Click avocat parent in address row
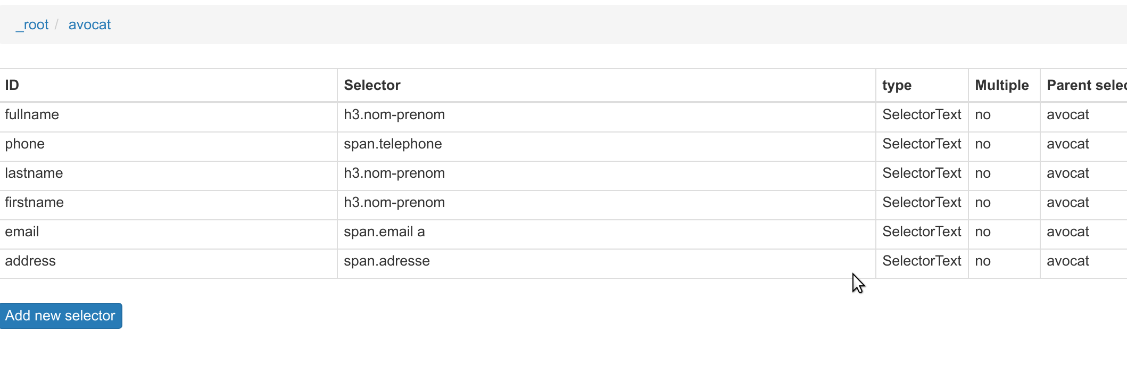The height and width of the screenshot is (372, 1127). [x=1068, y=261]
